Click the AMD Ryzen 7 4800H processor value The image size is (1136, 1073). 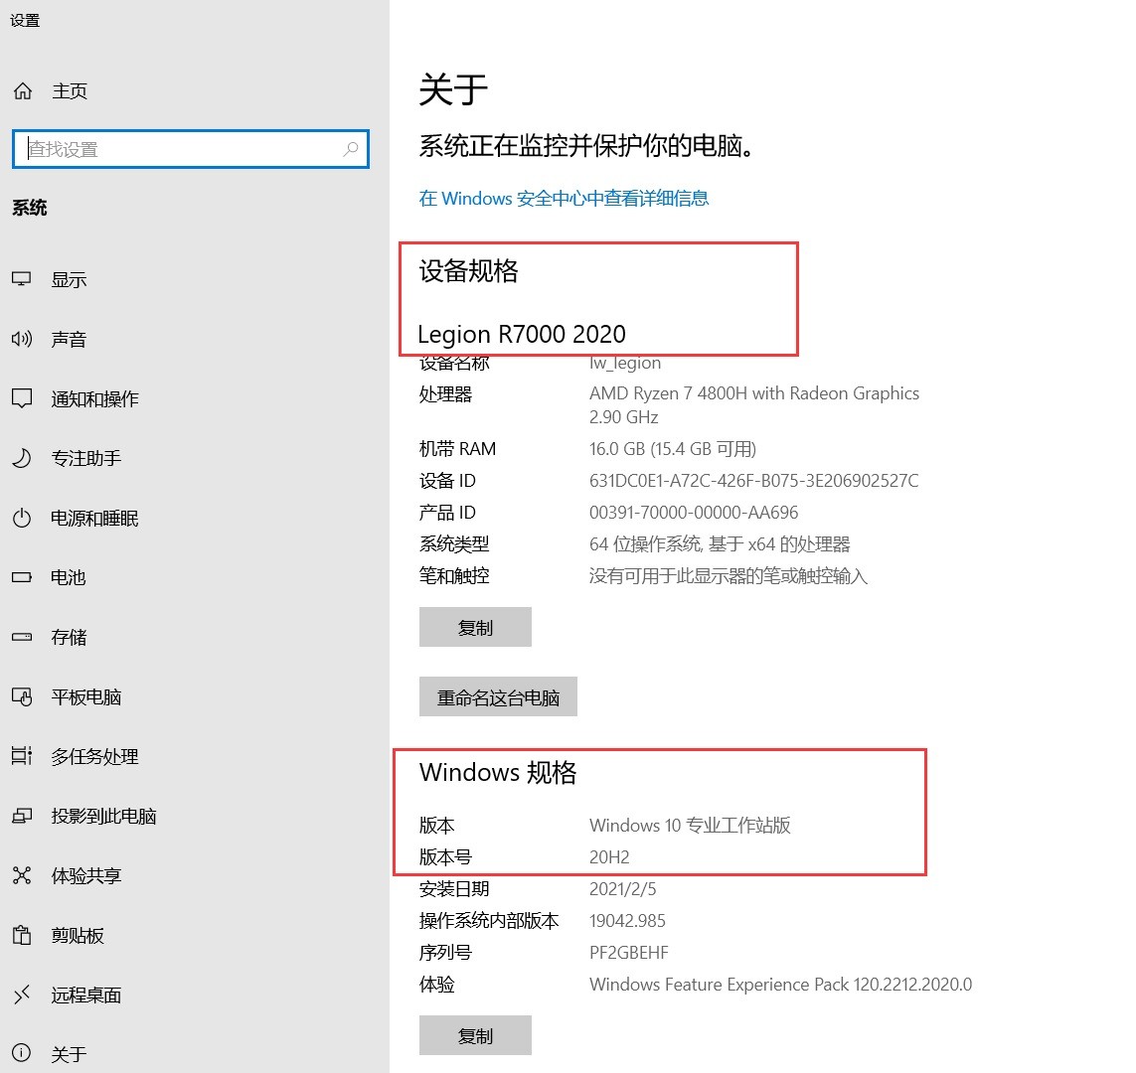point(754,404)
